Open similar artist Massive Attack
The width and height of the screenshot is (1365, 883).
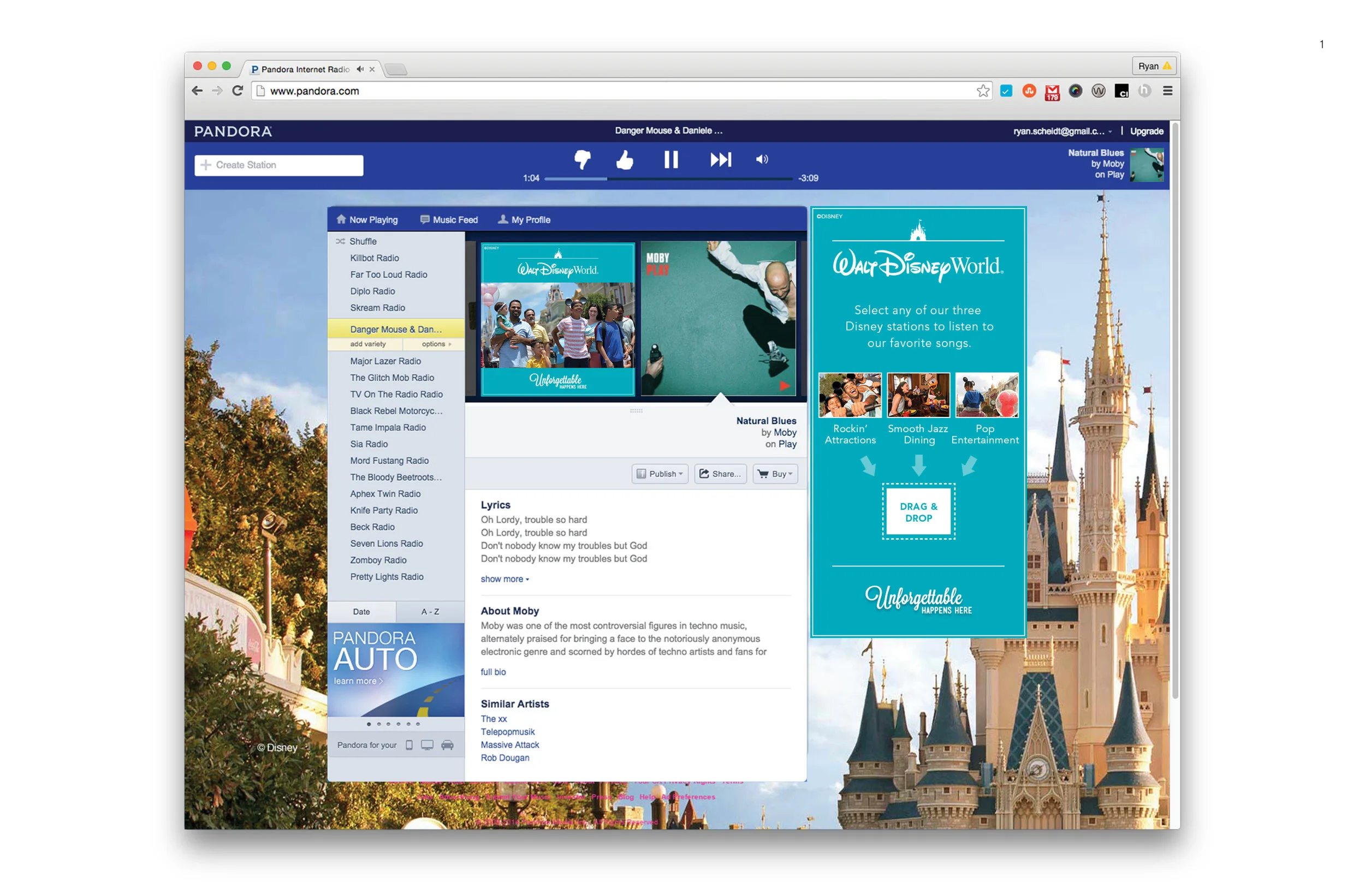click(510, 745)
